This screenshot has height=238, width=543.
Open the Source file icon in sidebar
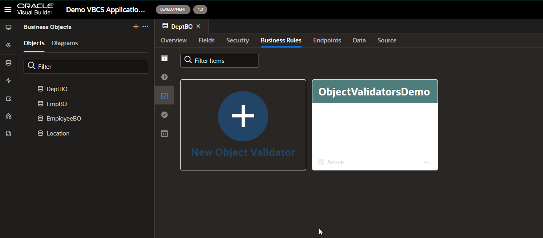click(x=8, y=134)
